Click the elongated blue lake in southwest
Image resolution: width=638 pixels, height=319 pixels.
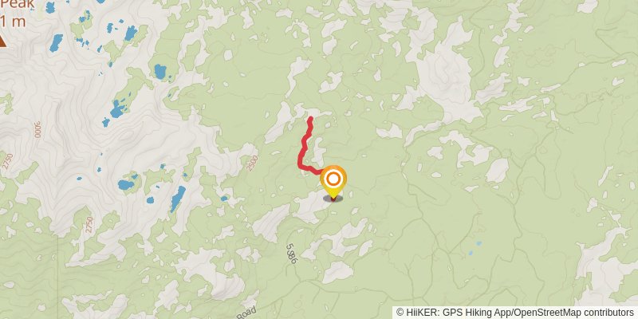[x=177, y=199]
